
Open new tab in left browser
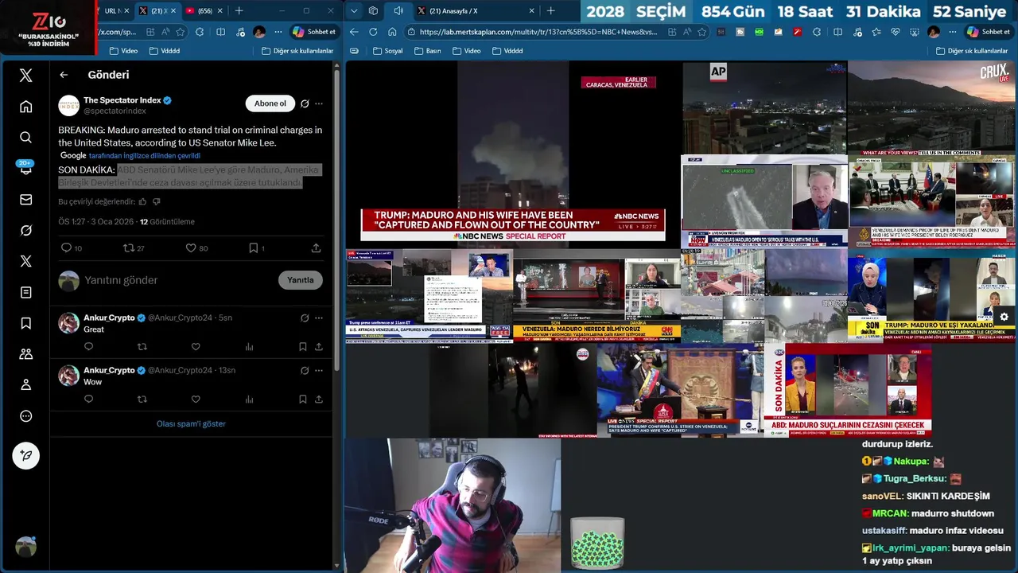pos(239,11)
